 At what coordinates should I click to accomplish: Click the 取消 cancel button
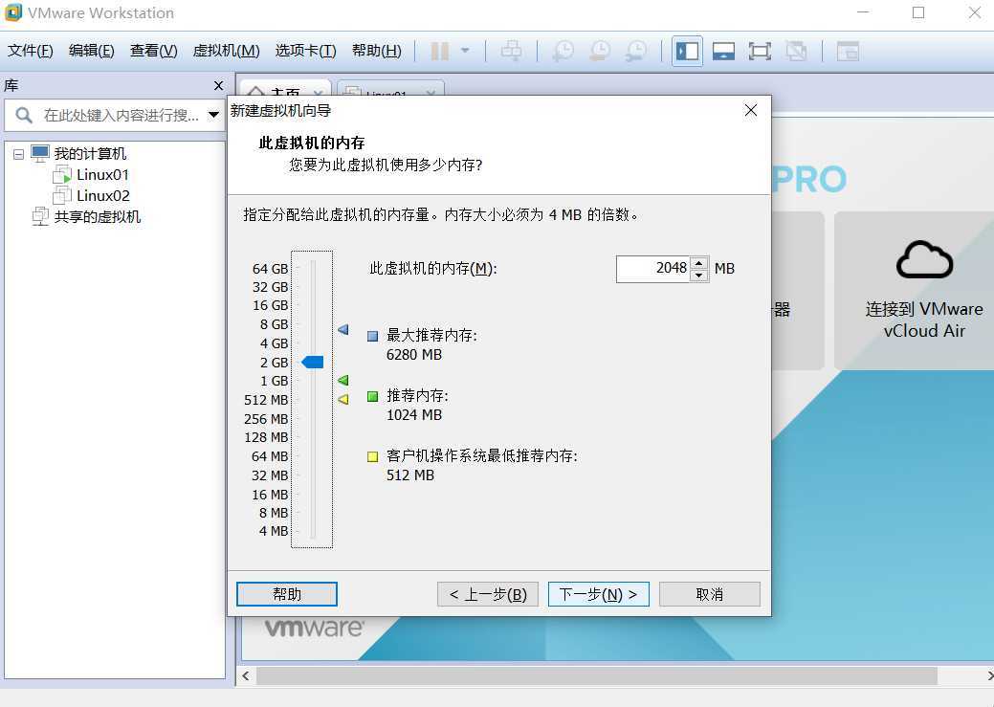tap(709, 594)
